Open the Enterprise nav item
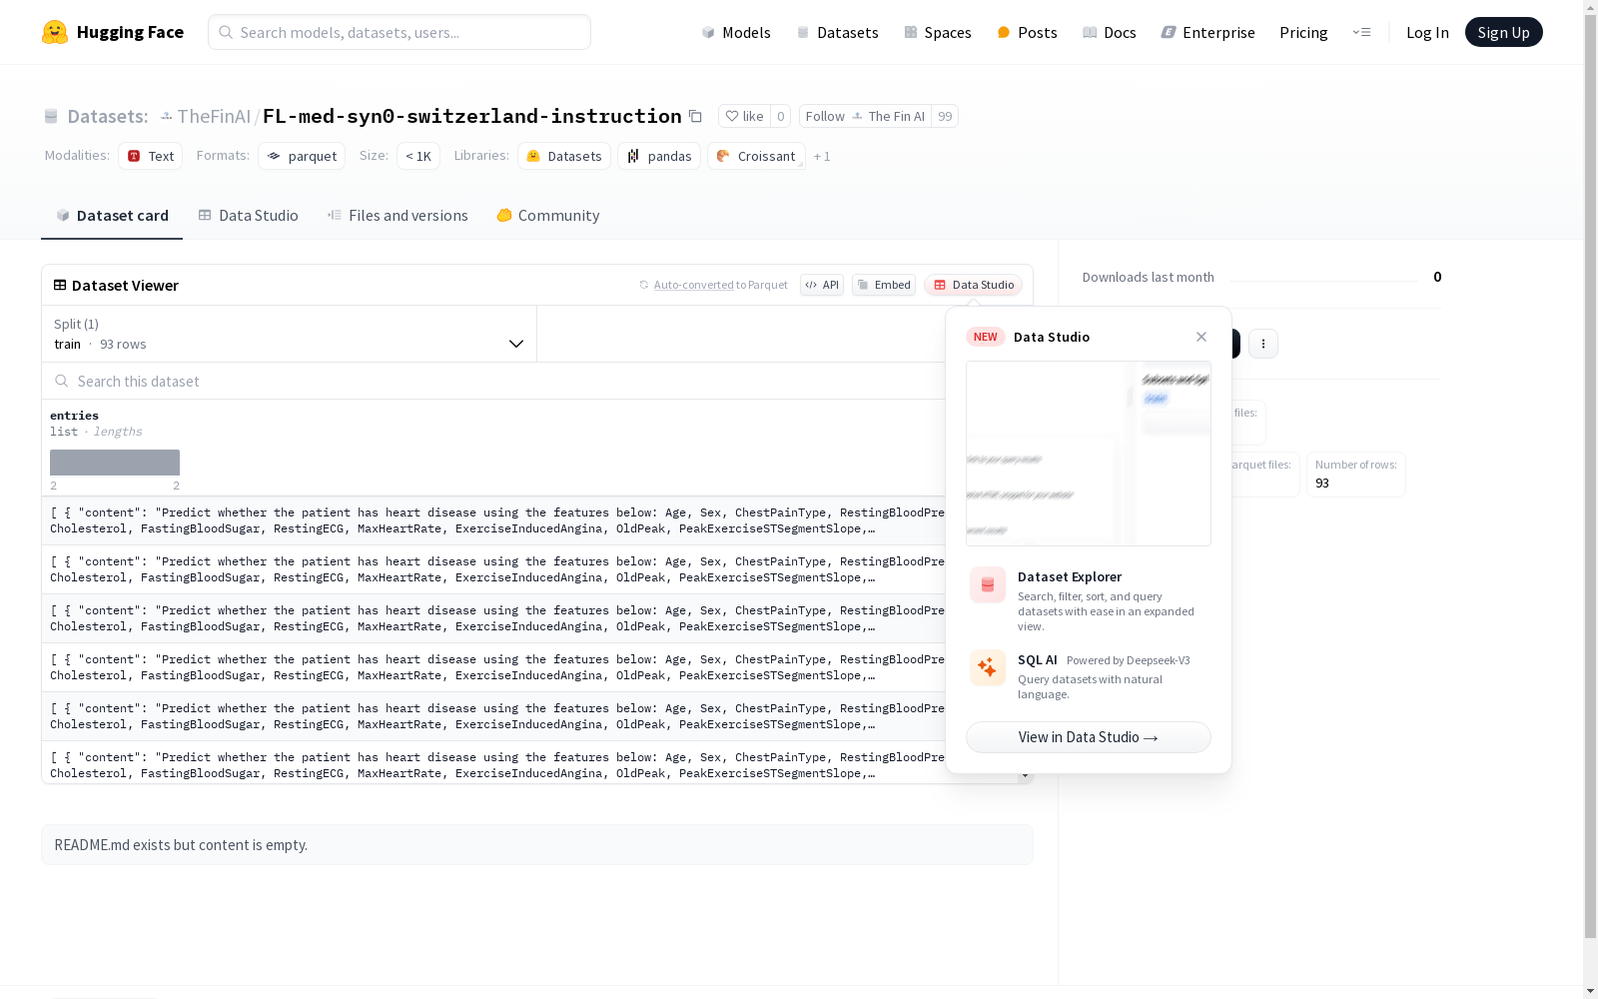 pyautogui.click(x=1207, y=32)
